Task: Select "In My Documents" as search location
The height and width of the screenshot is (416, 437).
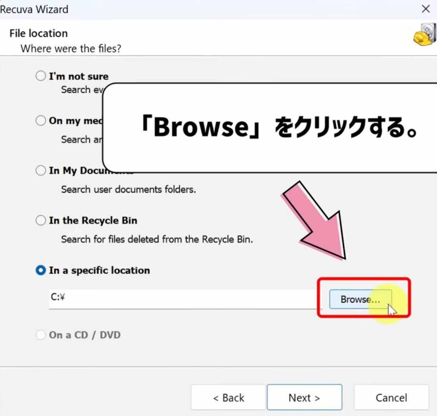Action: (x=41, y=170)
